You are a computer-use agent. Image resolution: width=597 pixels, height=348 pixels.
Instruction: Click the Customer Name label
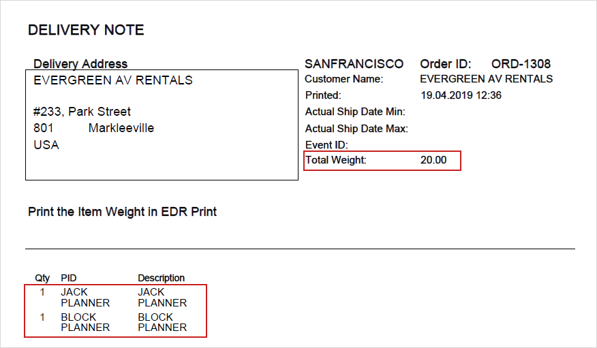(344, 79)
